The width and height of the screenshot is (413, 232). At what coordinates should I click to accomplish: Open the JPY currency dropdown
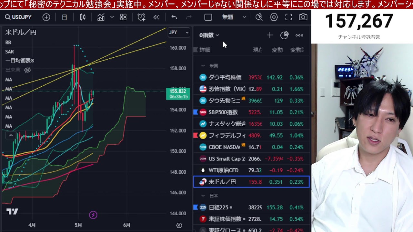[179, 32]
